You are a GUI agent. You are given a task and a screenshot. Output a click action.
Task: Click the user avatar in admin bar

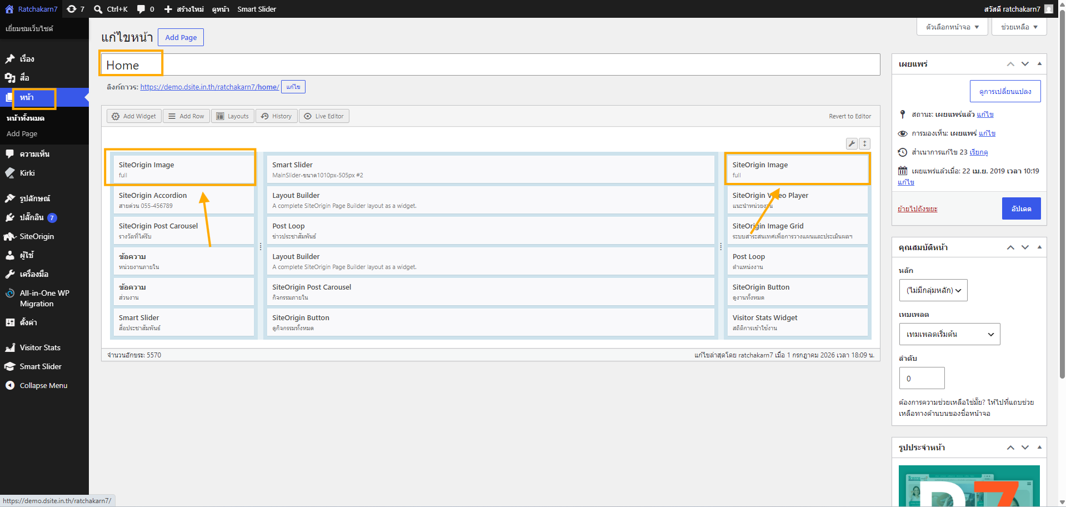pyautogui.click(x=1049, y=9)
